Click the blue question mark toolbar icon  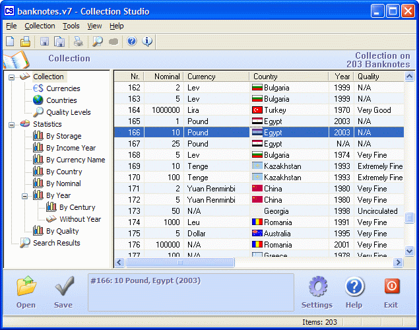[x=132, y=41]
